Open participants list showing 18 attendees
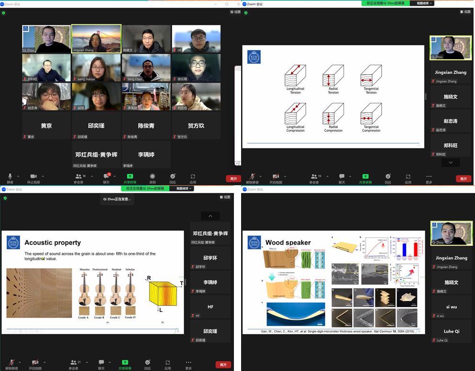This screenshot has width=475, height=371. click(x=79, y=177)
